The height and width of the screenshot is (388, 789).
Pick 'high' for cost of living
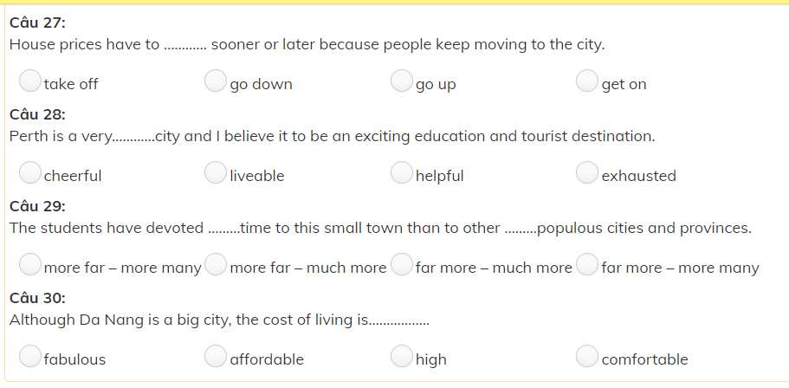coord(402,357)
